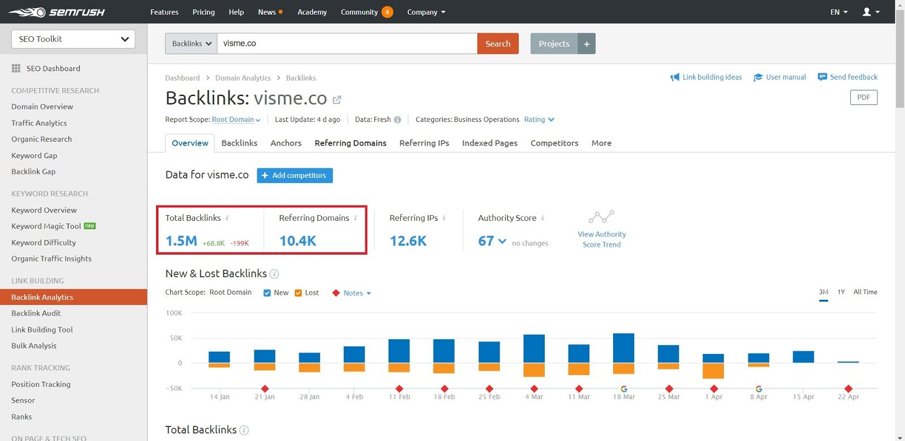This screenshot has height=441, width=905.
Task: Click the Projects button
Action: pos(554,43)
